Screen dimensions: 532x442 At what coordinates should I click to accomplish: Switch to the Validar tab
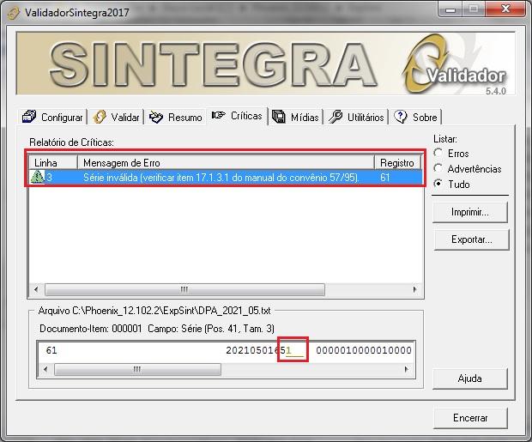click(116, 117)
